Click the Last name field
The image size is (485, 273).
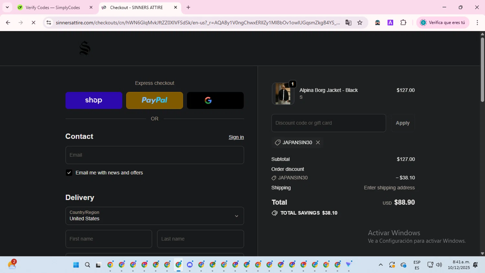click(x=200, y=239)
